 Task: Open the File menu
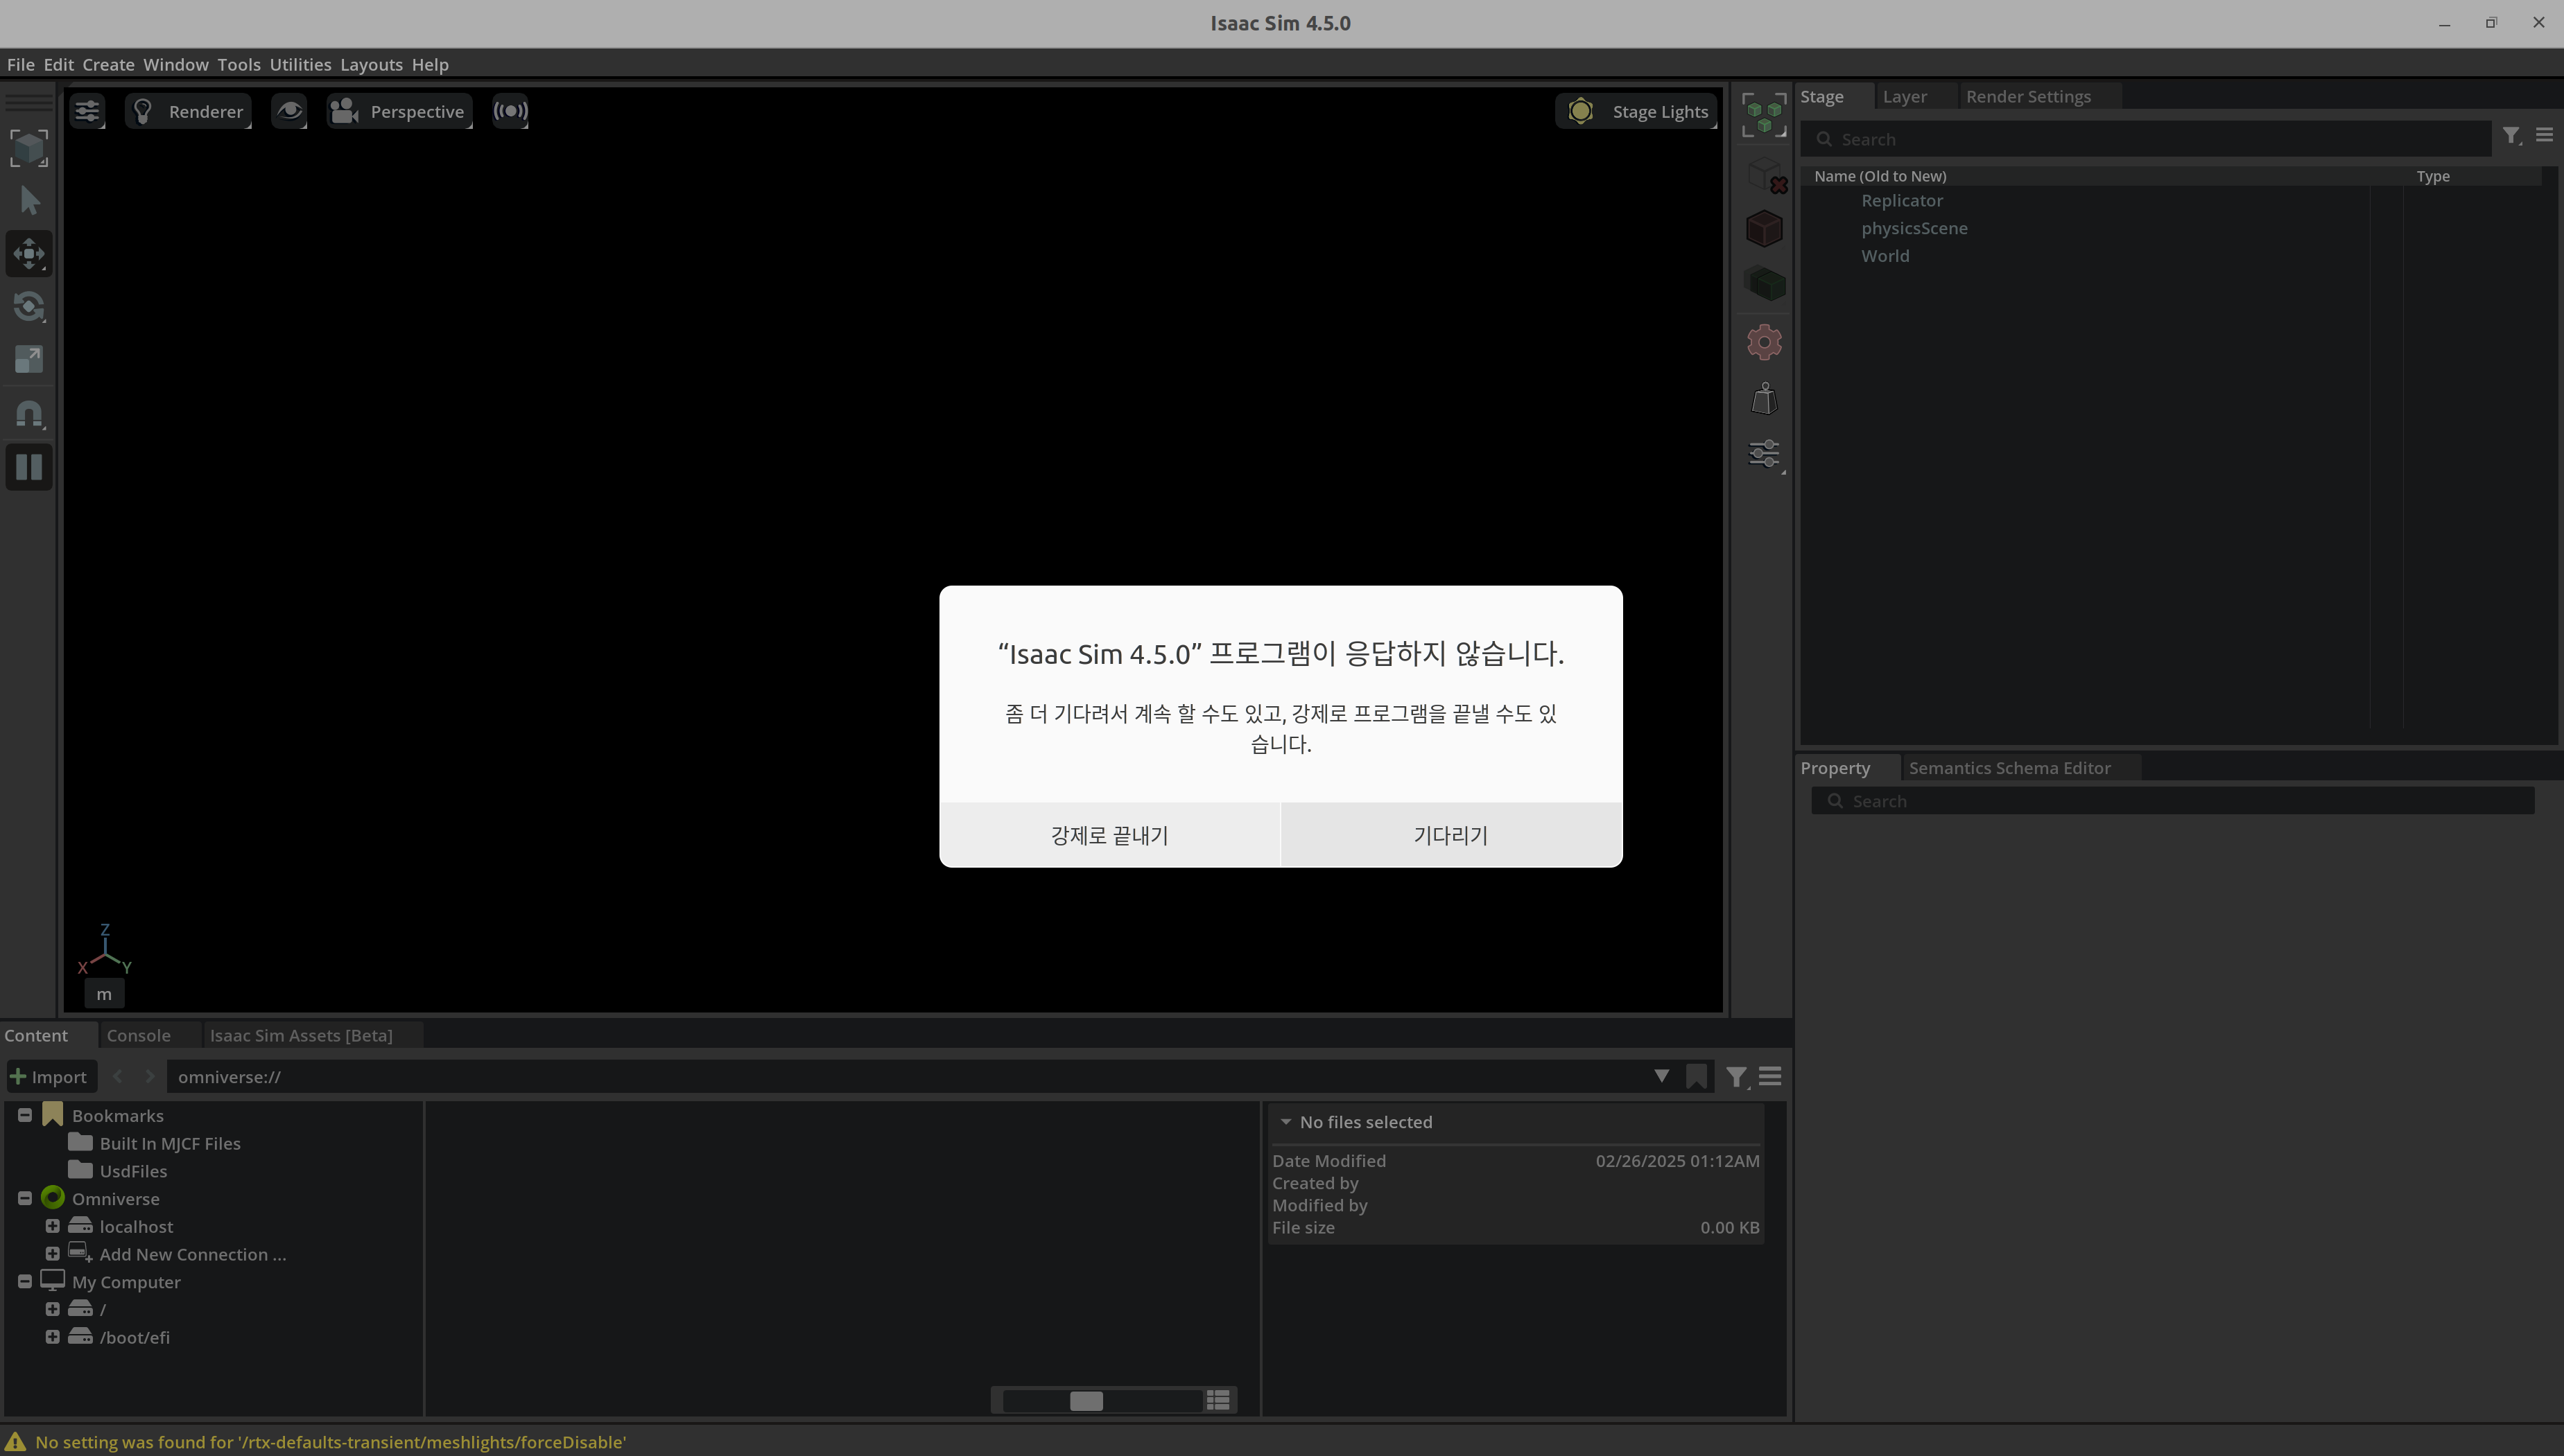click(x=21, y=64)
